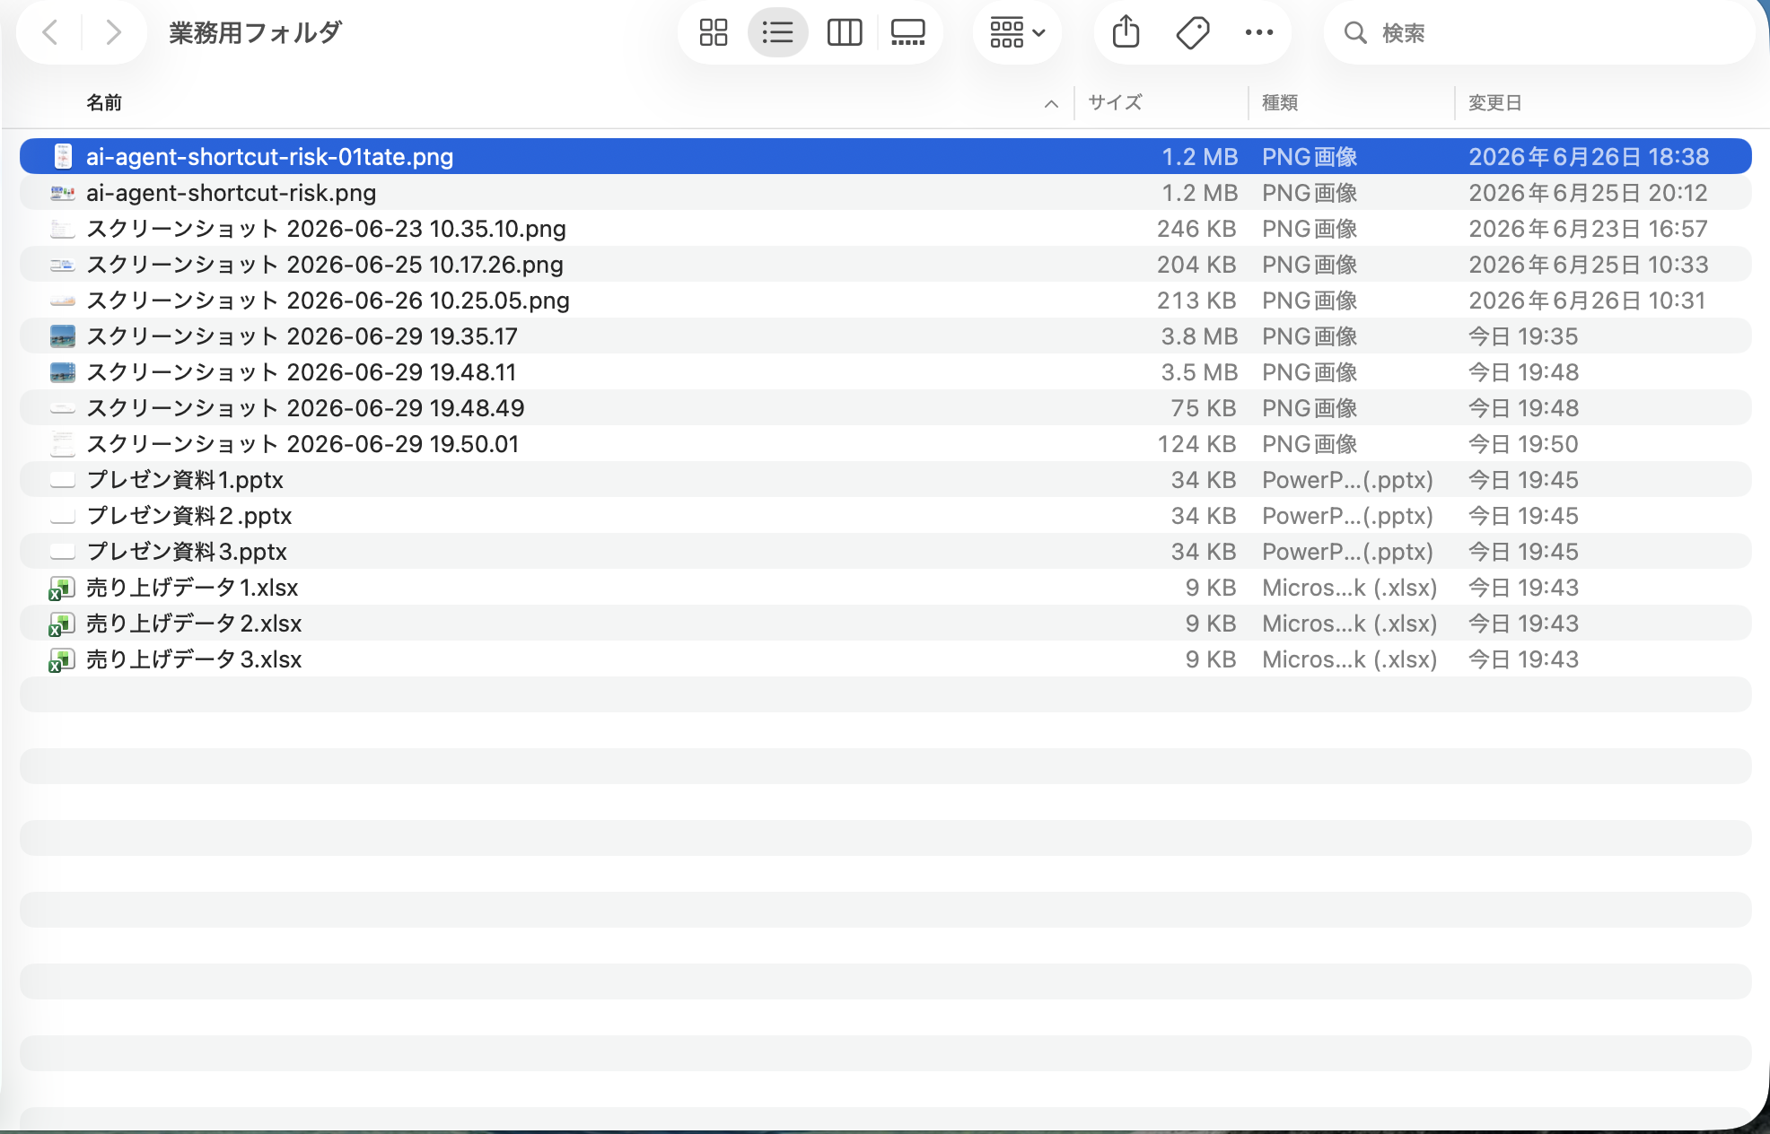This screenshot has height=1134, width=1770.
Task: Click thumbnail of ai-agent-shortcut-risk.png
Action: pos(63,193)
